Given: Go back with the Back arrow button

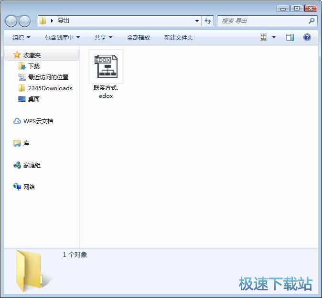Looking at the screenshot, I should point(11,21).
